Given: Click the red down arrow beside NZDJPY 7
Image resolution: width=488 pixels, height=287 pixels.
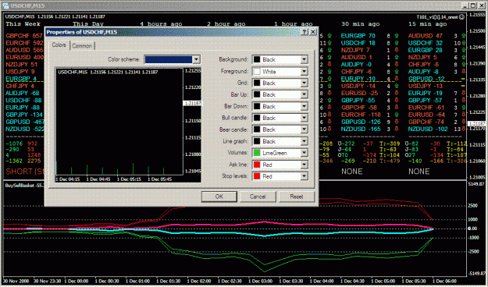Looking at the screenshot, I should (397, 50).
